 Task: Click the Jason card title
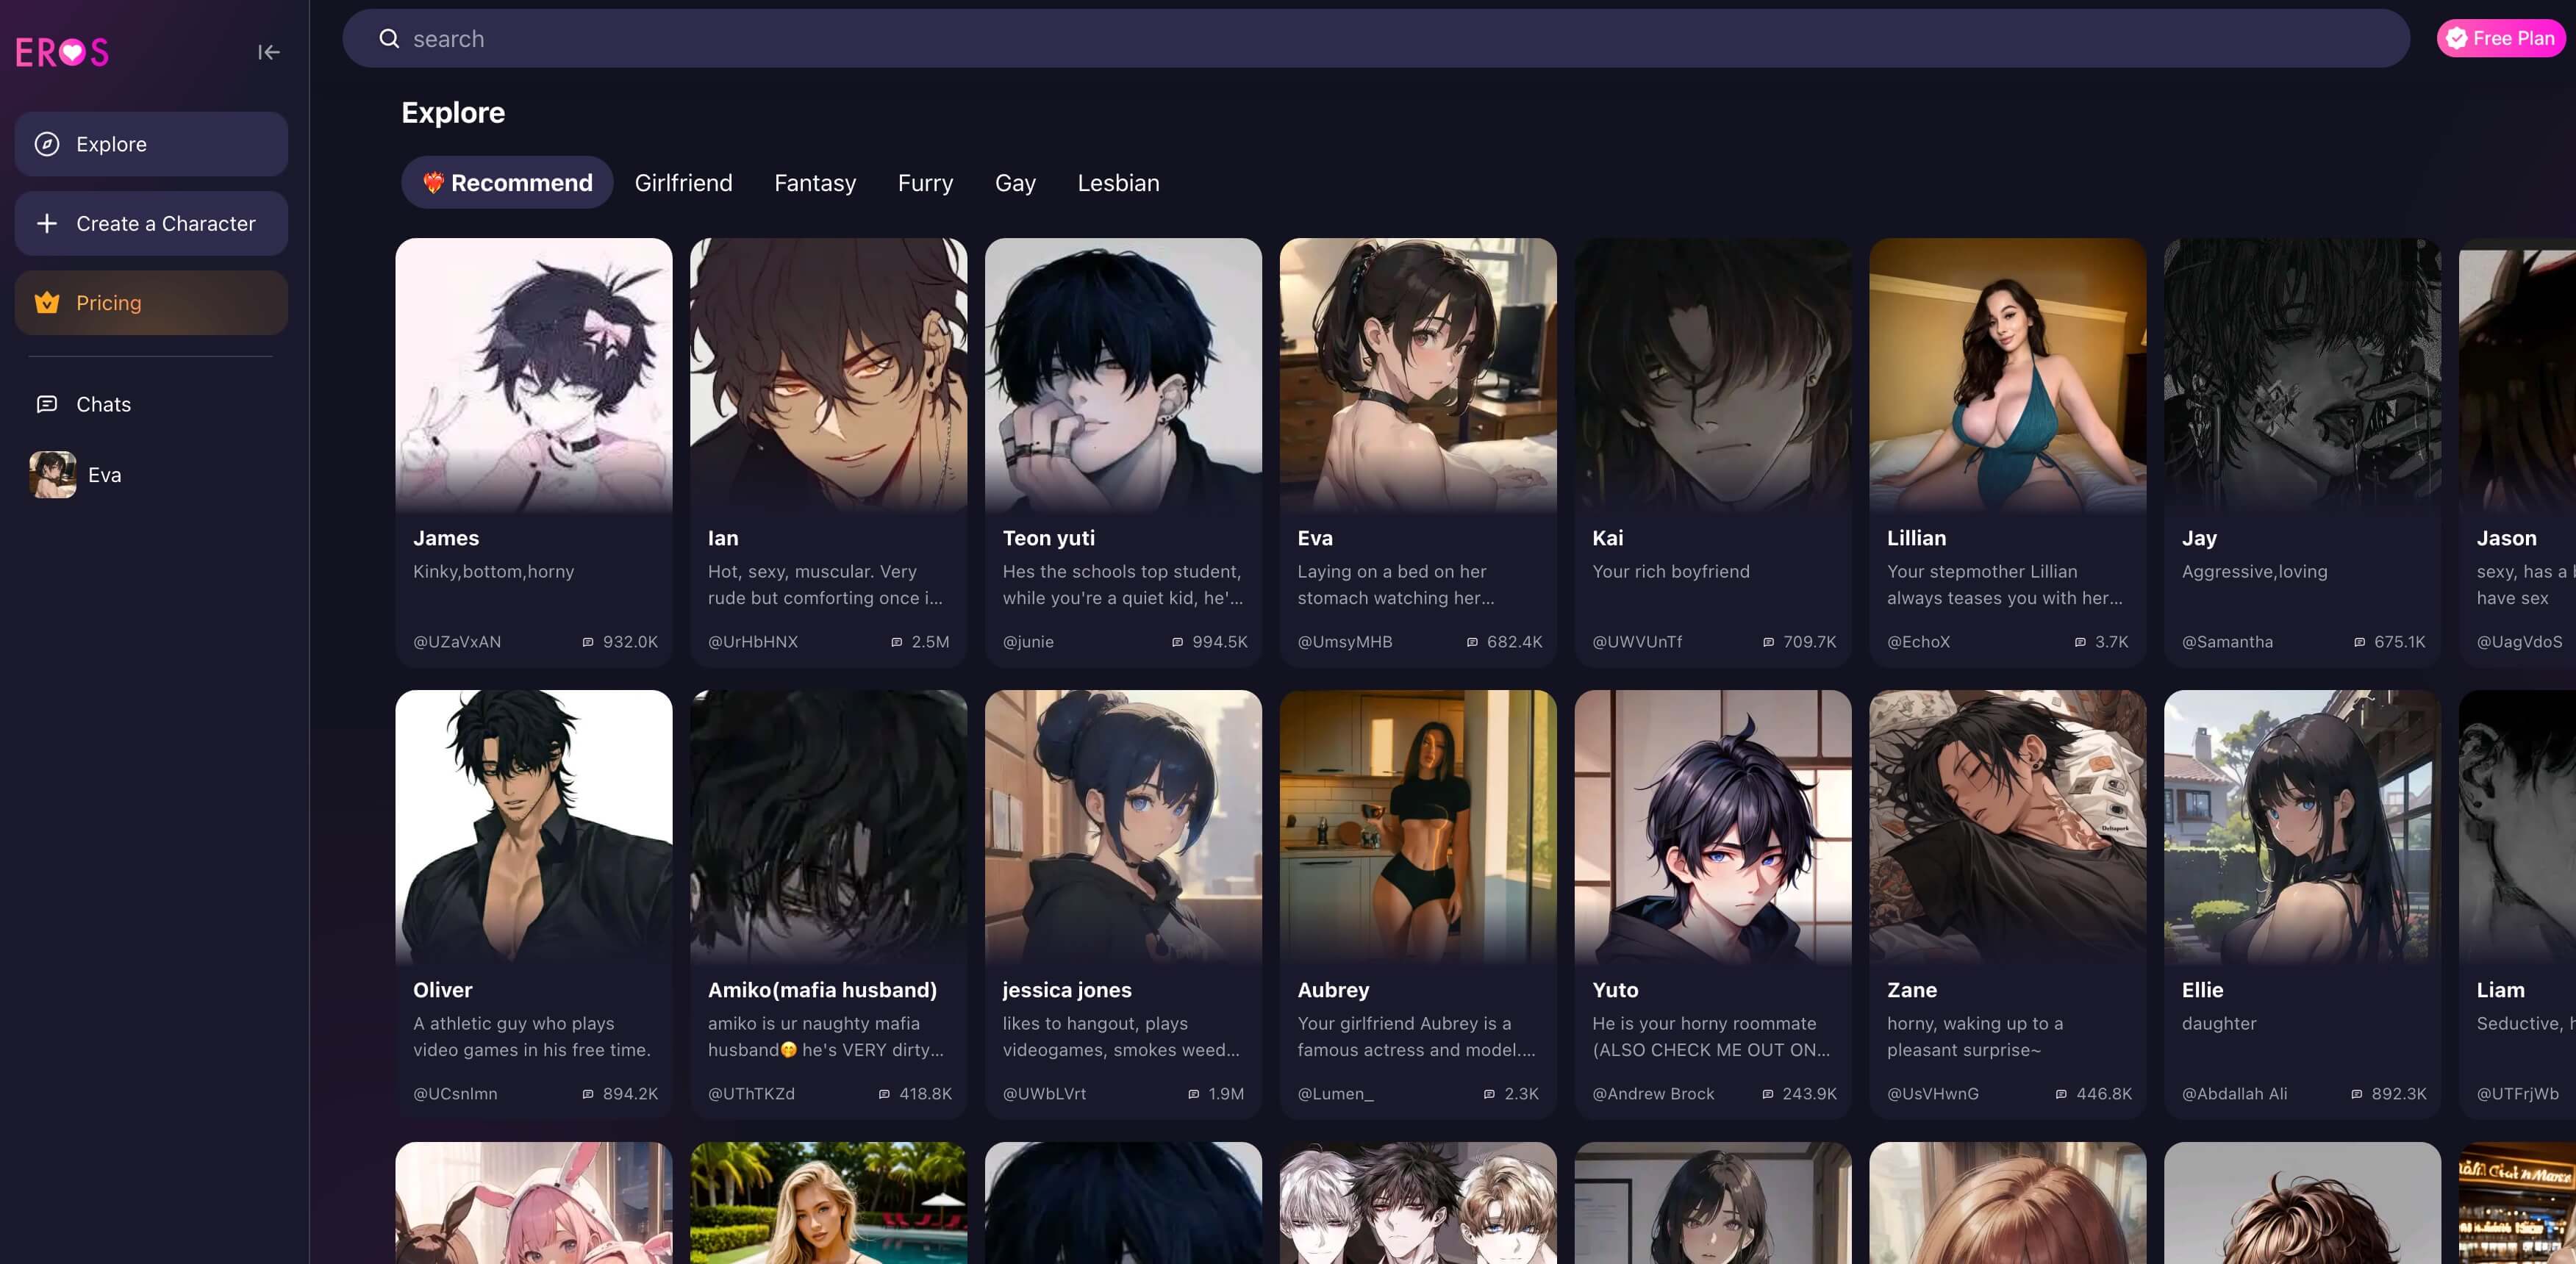point(2506,538)
